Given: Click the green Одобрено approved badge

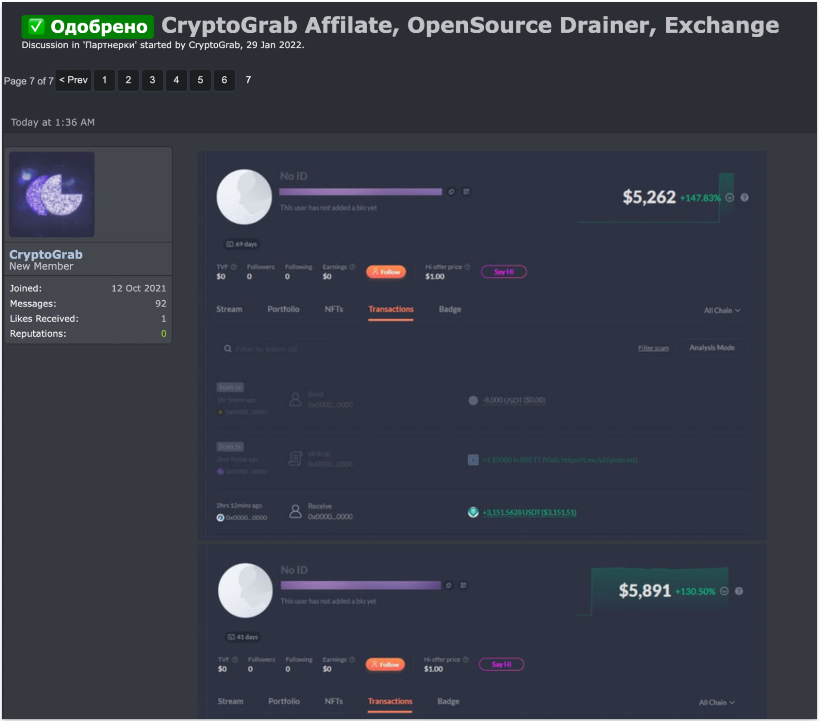Looking at the screenshot, I should coord(88,27).
